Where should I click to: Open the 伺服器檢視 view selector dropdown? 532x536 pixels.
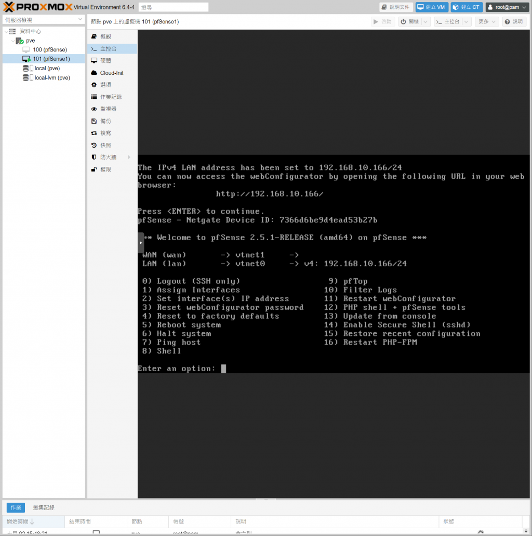coord(44,20)
